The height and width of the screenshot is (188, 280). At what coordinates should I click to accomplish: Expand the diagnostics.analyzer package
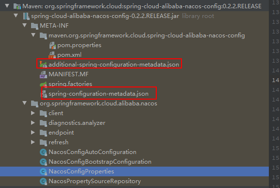(x=33, y=122)
